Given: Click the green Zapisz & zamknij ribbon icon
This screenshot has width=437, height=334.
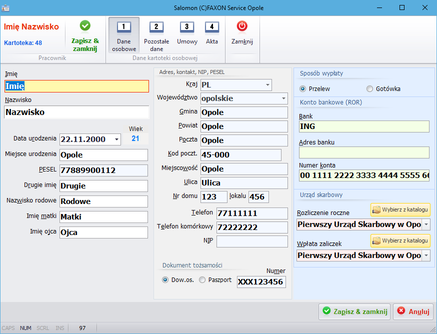Looking at the screenshot, I should (85, 26).
